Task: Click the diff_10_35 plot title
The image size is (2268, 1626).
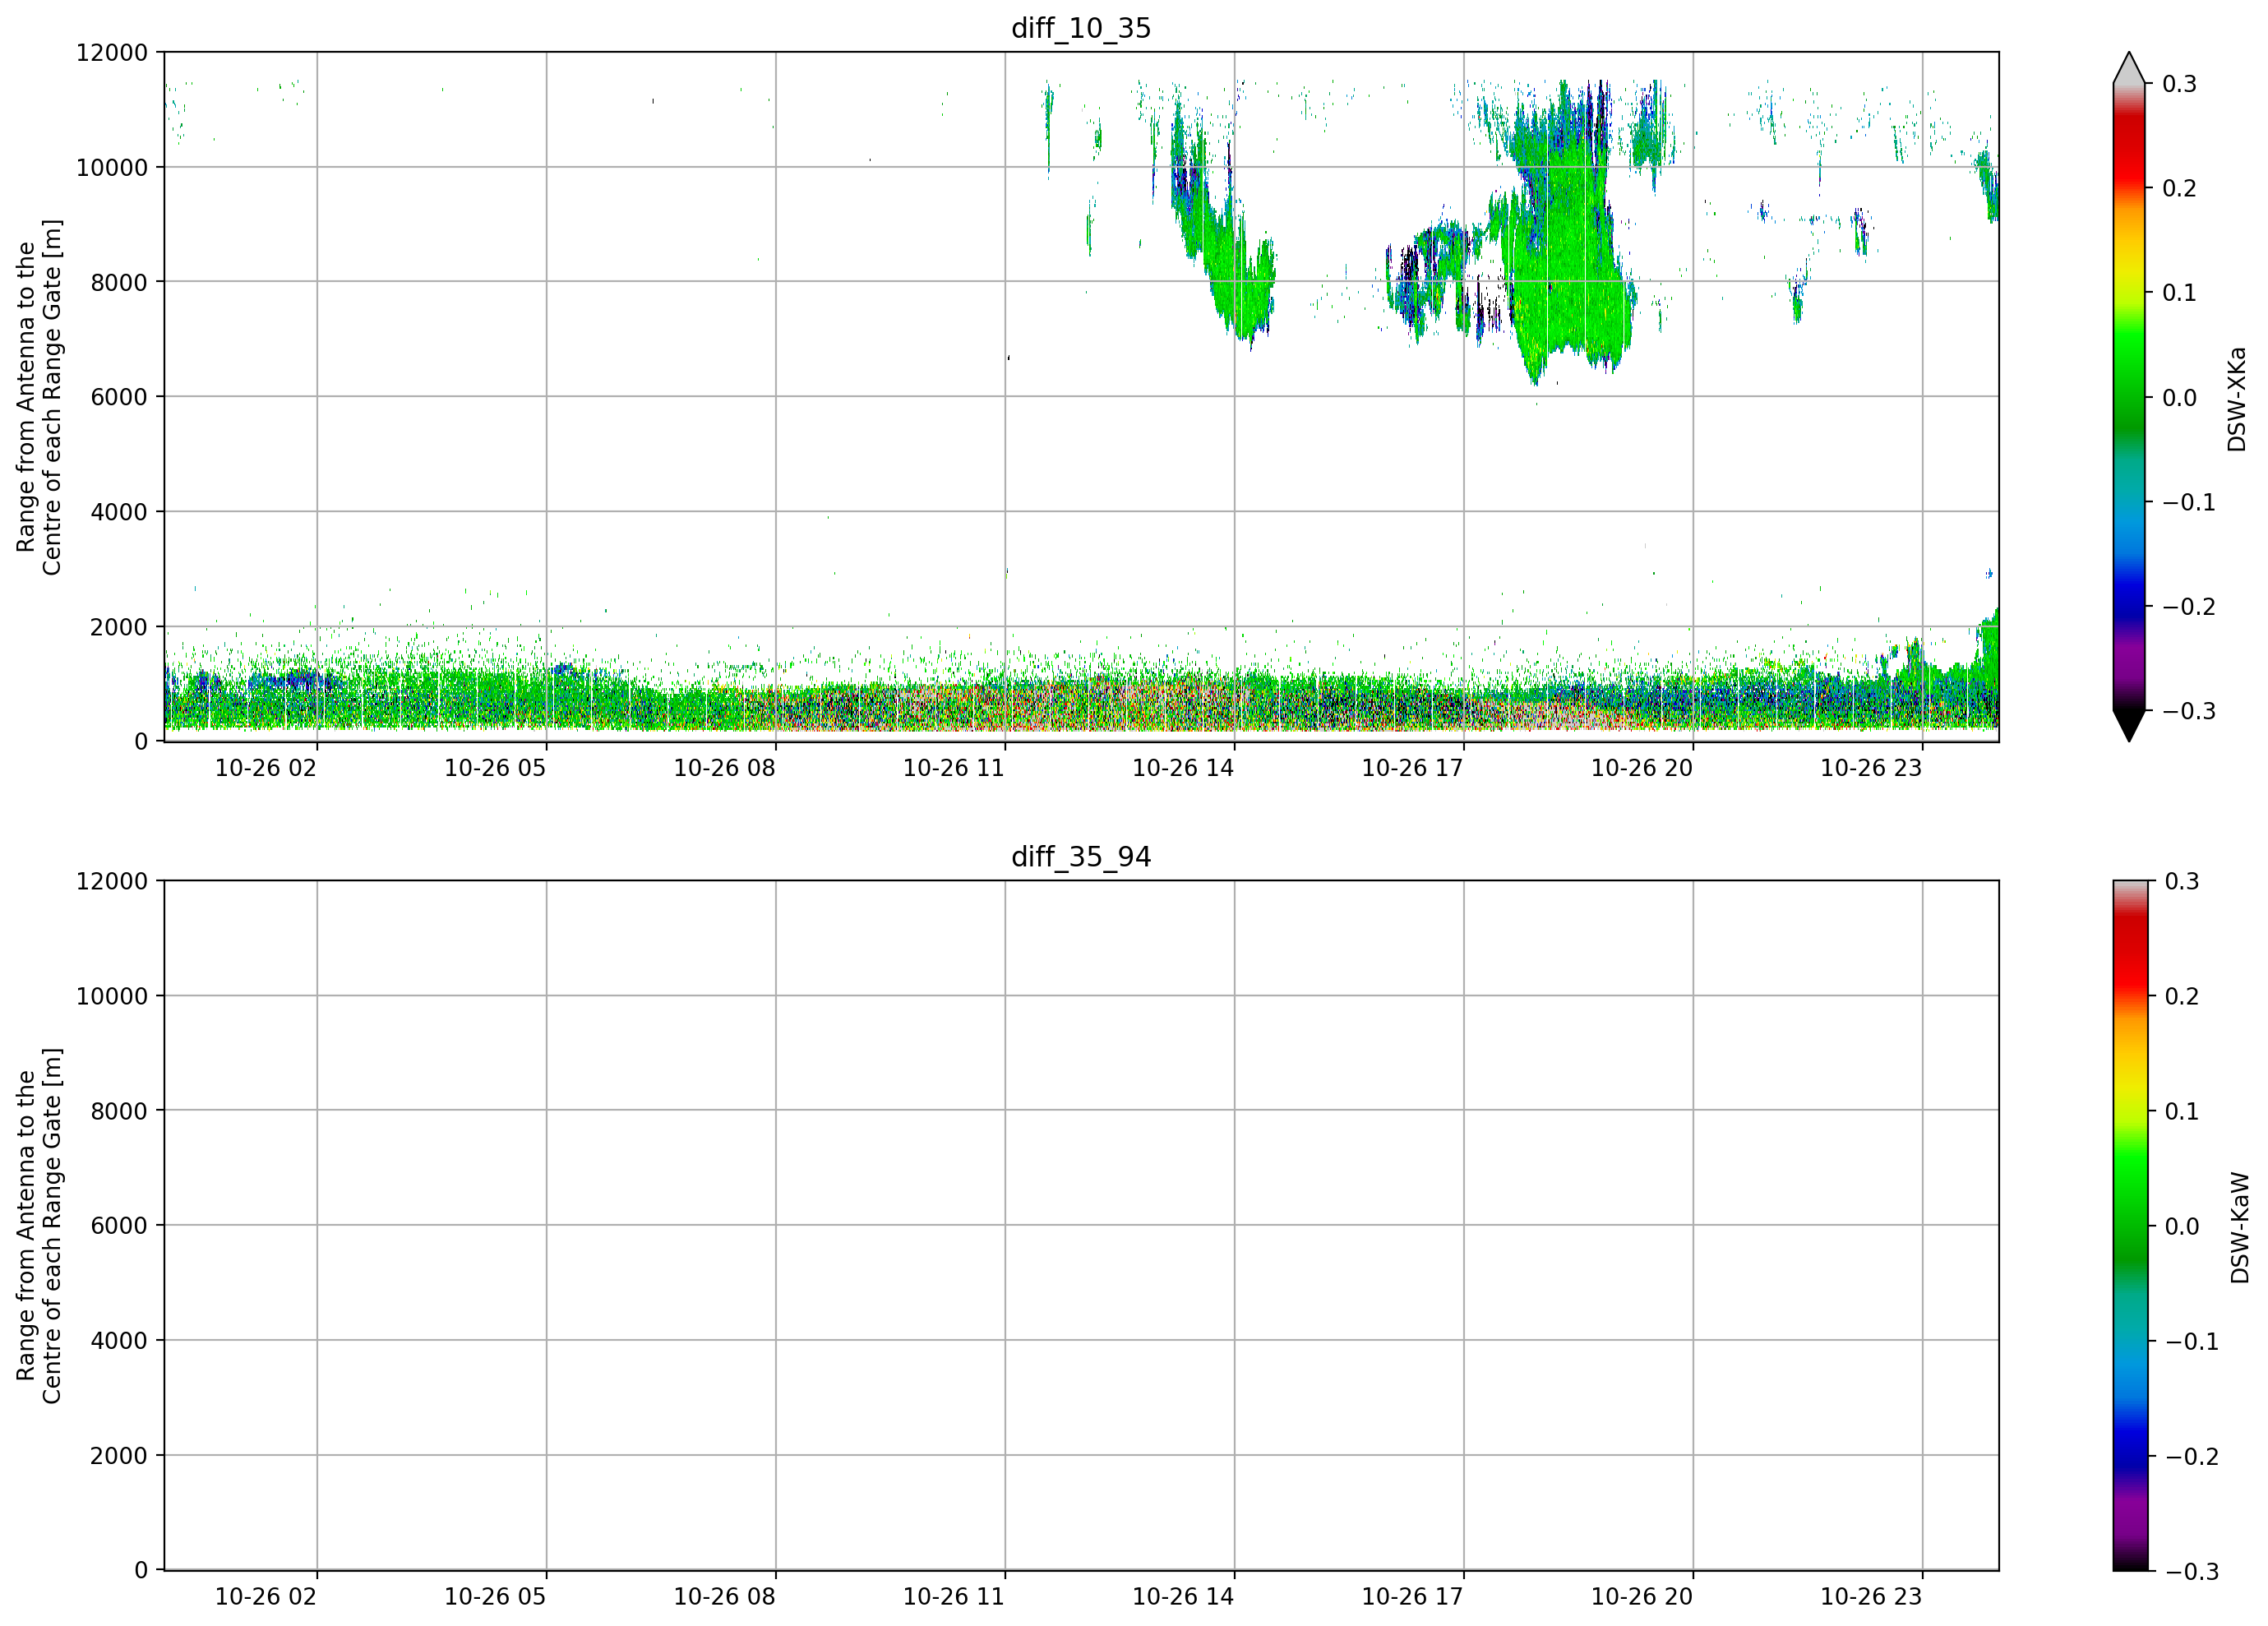Action: coord(1081,28)
